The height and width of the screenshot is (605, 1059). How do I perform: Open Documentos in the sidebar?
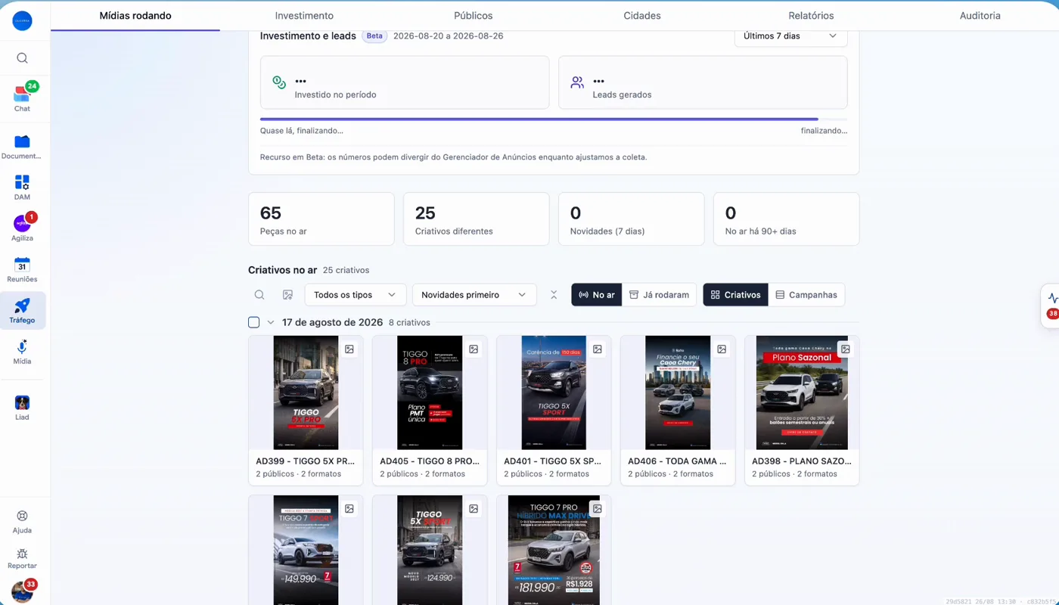click(22, 146)
